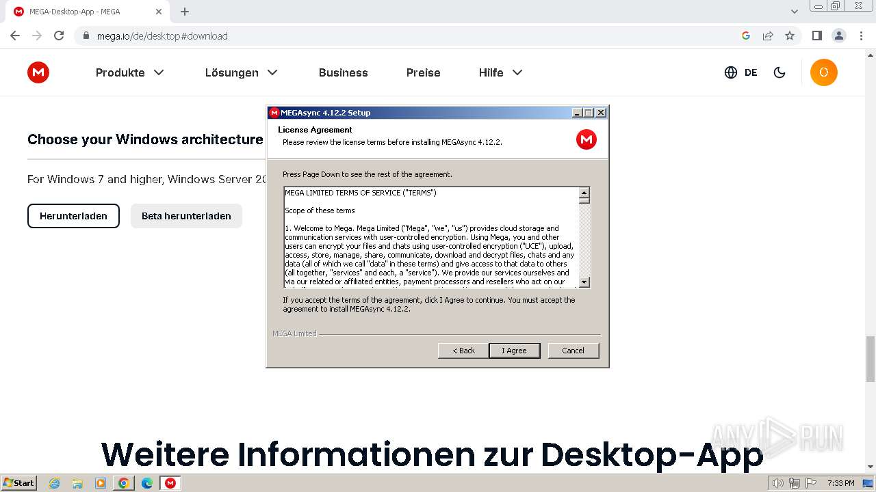Image resolution: width=876 pixels, height=492 pixels.
Task: Open the Windows Start menu
Action: click(19, 482)
